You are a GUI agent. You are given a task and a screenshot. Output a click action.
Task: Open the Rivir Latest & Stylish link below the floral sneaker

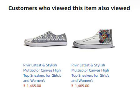click(88, 65)
